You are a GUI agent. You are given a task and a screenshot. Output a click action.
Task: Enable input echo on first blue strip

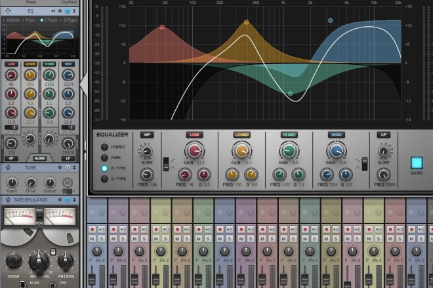(102, 229)
